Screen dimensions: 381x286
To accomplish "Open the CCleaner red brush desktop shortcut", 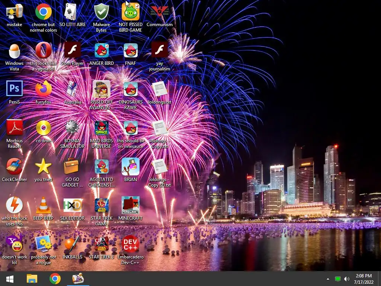I will (15, 166).
